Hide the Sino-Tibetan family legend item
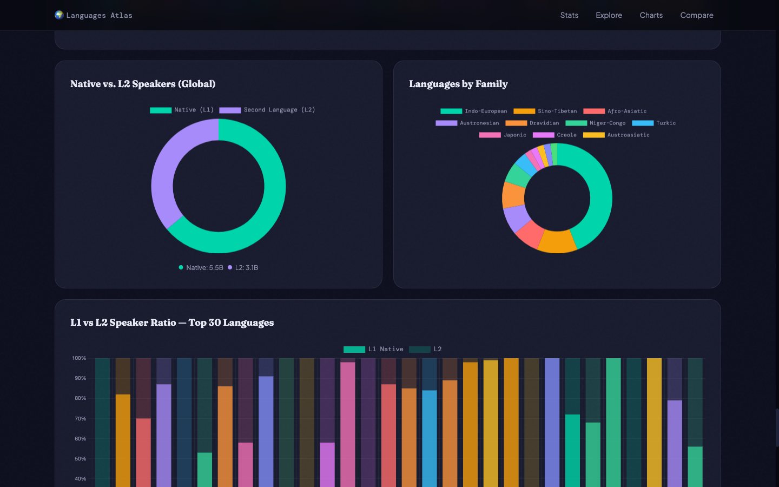Viewport: 779px width, 487px height. click(x=545, y=111)
